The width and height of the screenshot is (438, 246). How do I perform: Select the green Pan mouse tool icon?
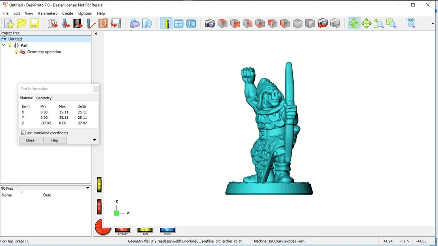click(366, 24)
